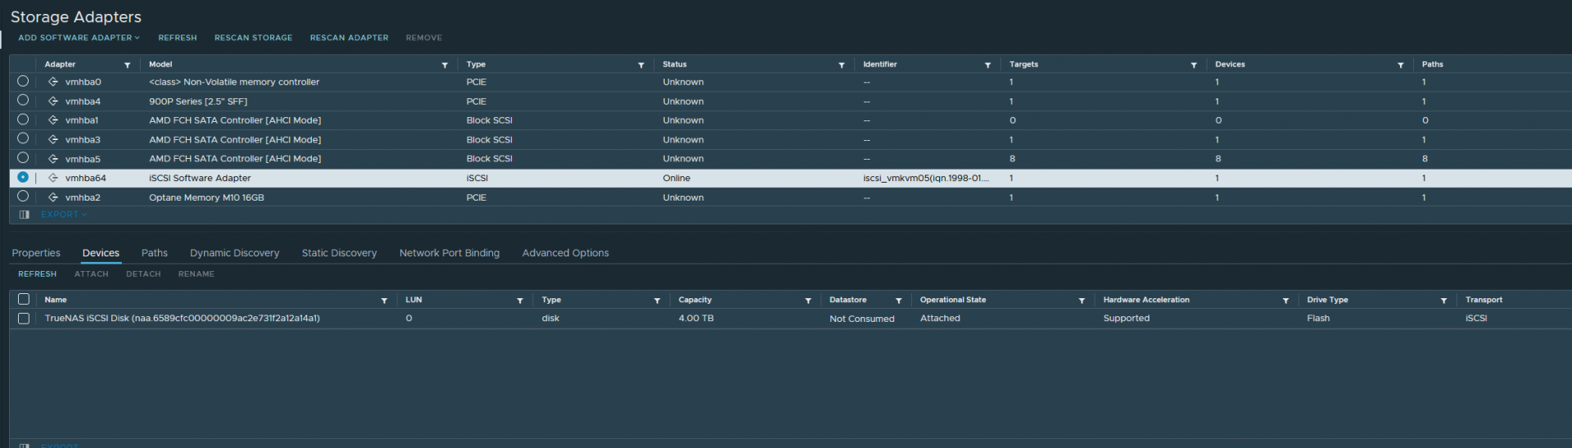Image resolution: width=1572 pixels, height=448 pixels.
Task: Click the Remove adapter button
Action: tap(424, 38)
